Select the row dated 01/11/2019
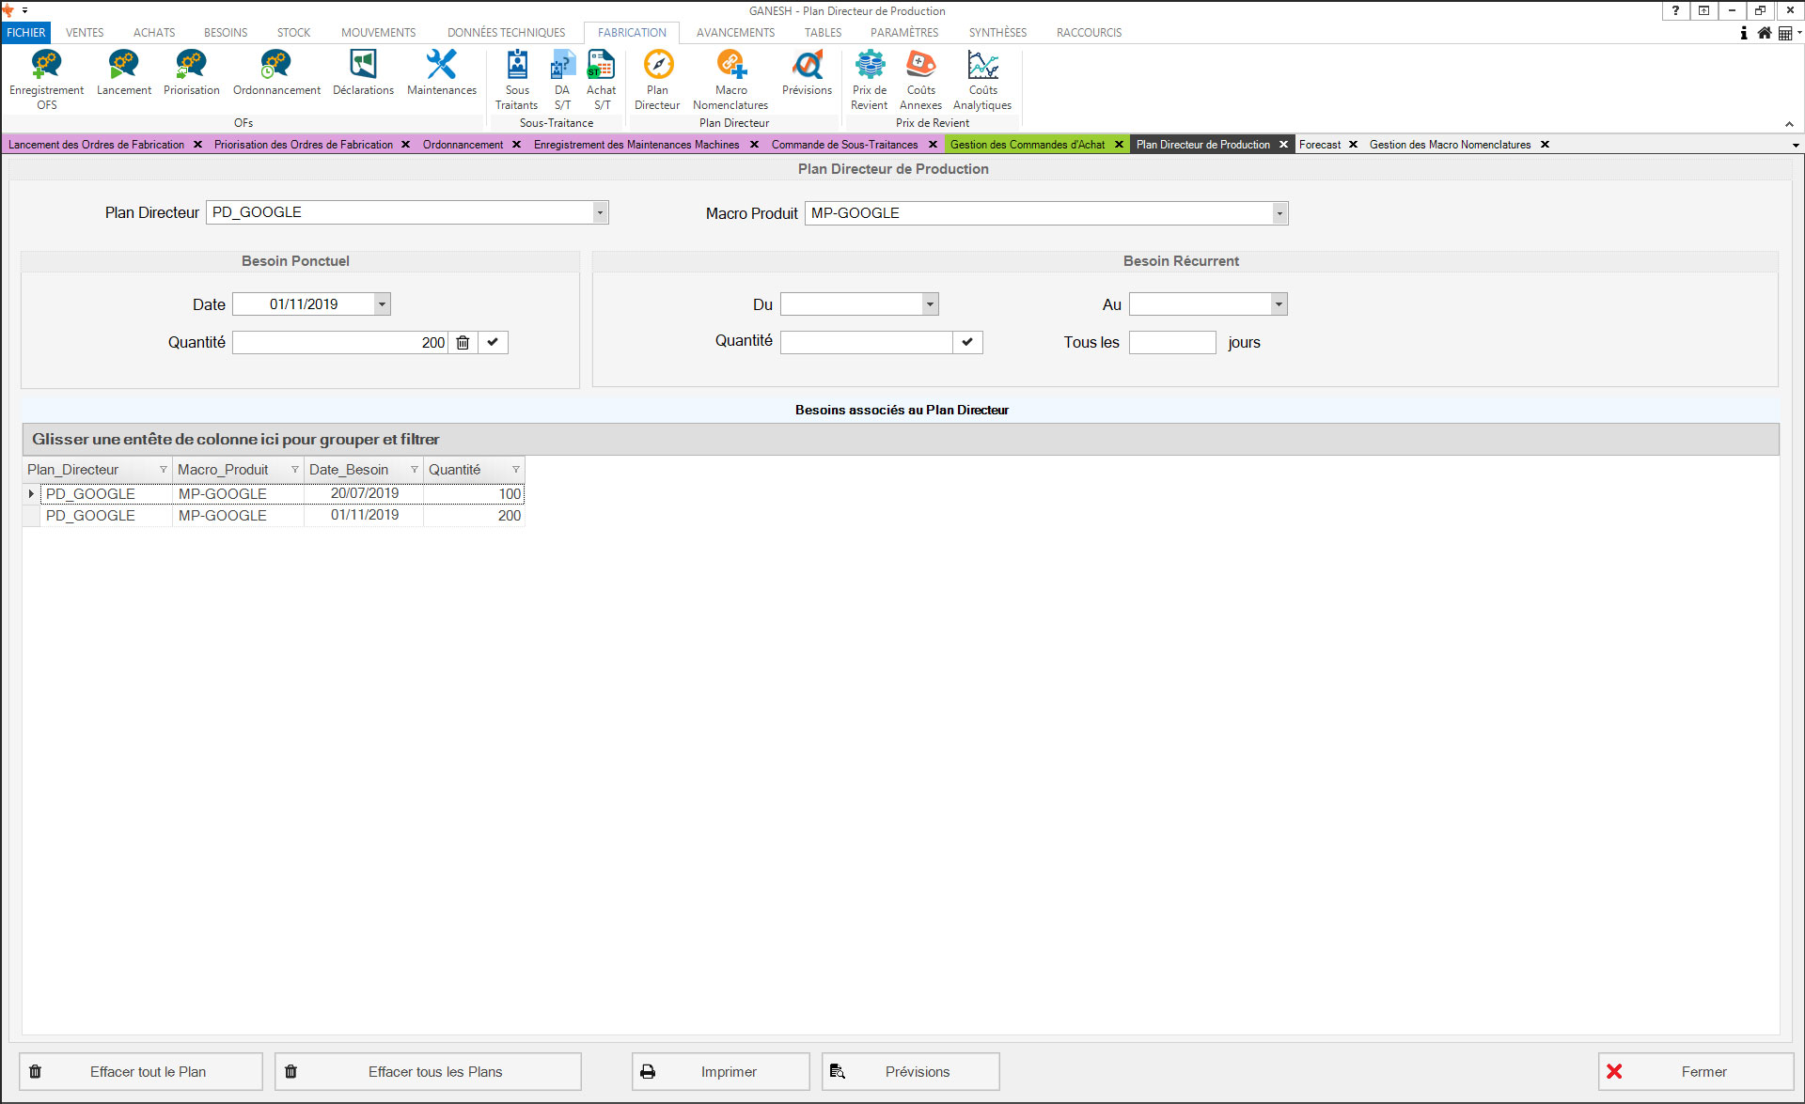The height and width of the screenshot is (1104, 1805). click(x=364, y=515)
